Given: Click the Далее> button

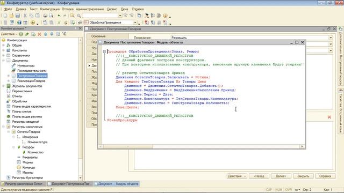Looking at the screenshot, I should coord(281,176).
